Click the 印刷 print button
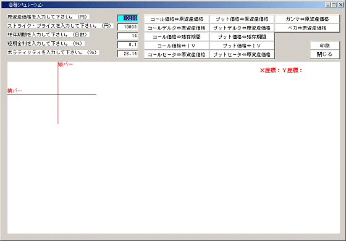This screenshot has width=346, height=241. 325,46
